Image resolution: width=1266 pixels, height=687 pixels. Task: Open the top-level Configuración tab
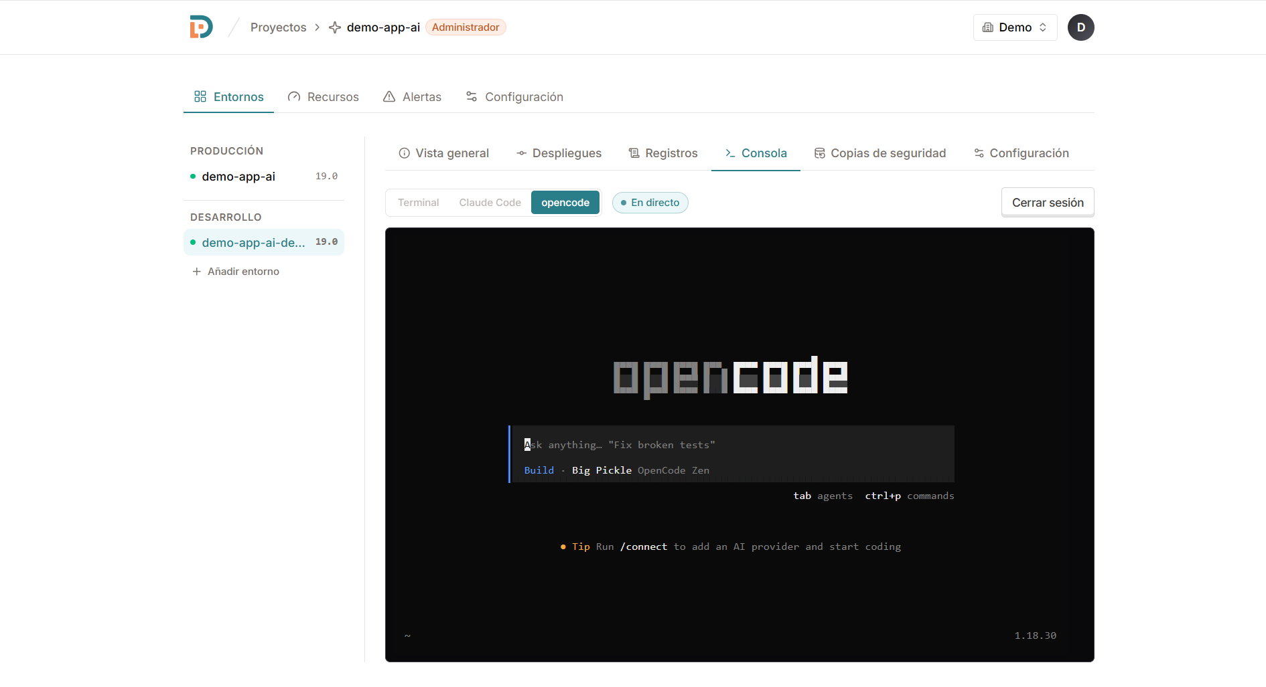click(x=514, y=97)
